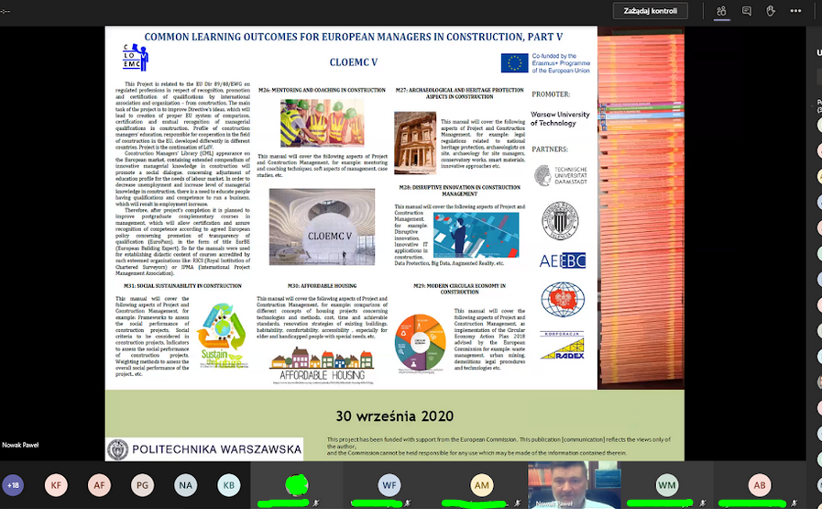822x509 pixels.
Task: Click the M28 Disruptive Innovation heading
Action: [x=460, y=191]
